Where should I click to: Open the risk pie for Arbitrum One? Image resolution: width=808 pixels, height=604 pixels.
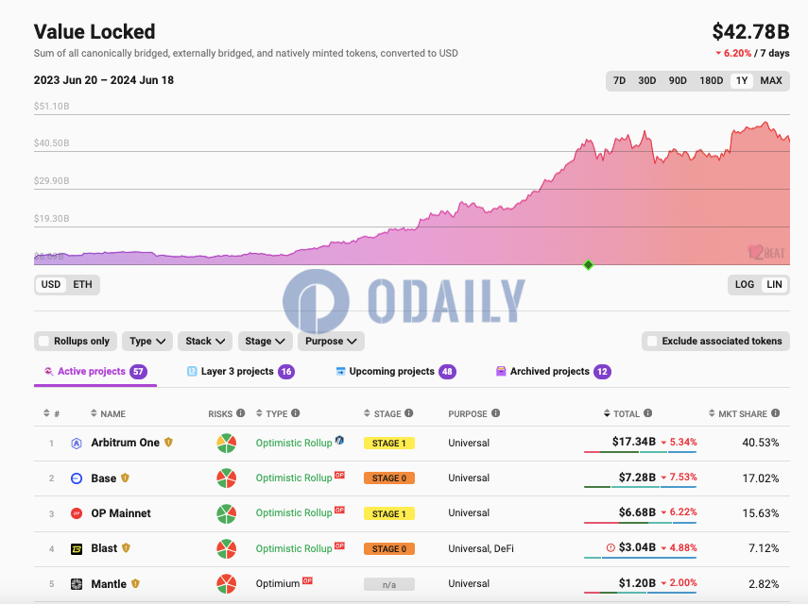pyautogui.click(x=226, y=443)
